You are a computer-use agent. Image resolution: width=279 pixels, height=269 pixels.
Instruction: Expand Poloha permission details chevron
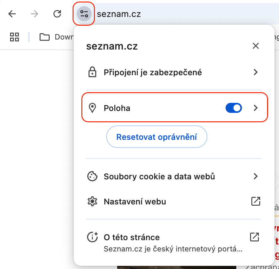(x=256, y=108)
